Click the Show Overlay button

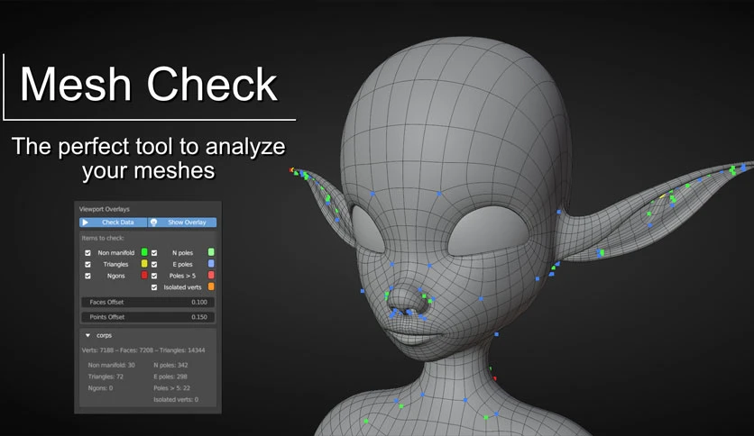click(182, 223)
